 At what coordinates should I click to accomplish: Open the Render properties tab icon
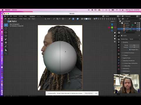click(119, 40)
